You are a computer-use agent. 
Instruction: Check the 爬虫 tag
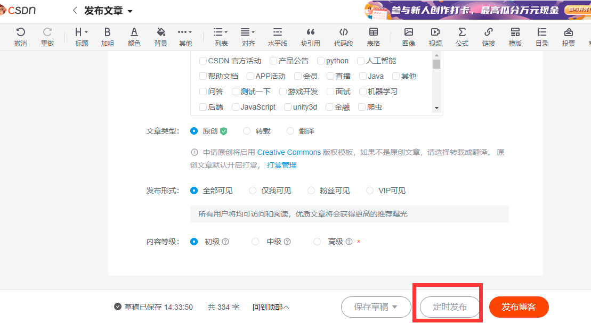click(361, 107)
